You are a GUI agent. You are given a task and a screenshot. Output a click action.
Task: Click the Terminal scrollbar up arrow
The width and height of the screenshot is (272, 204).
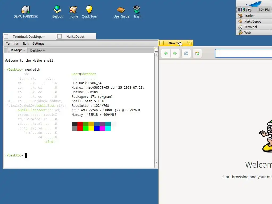[x=156, y=55]
